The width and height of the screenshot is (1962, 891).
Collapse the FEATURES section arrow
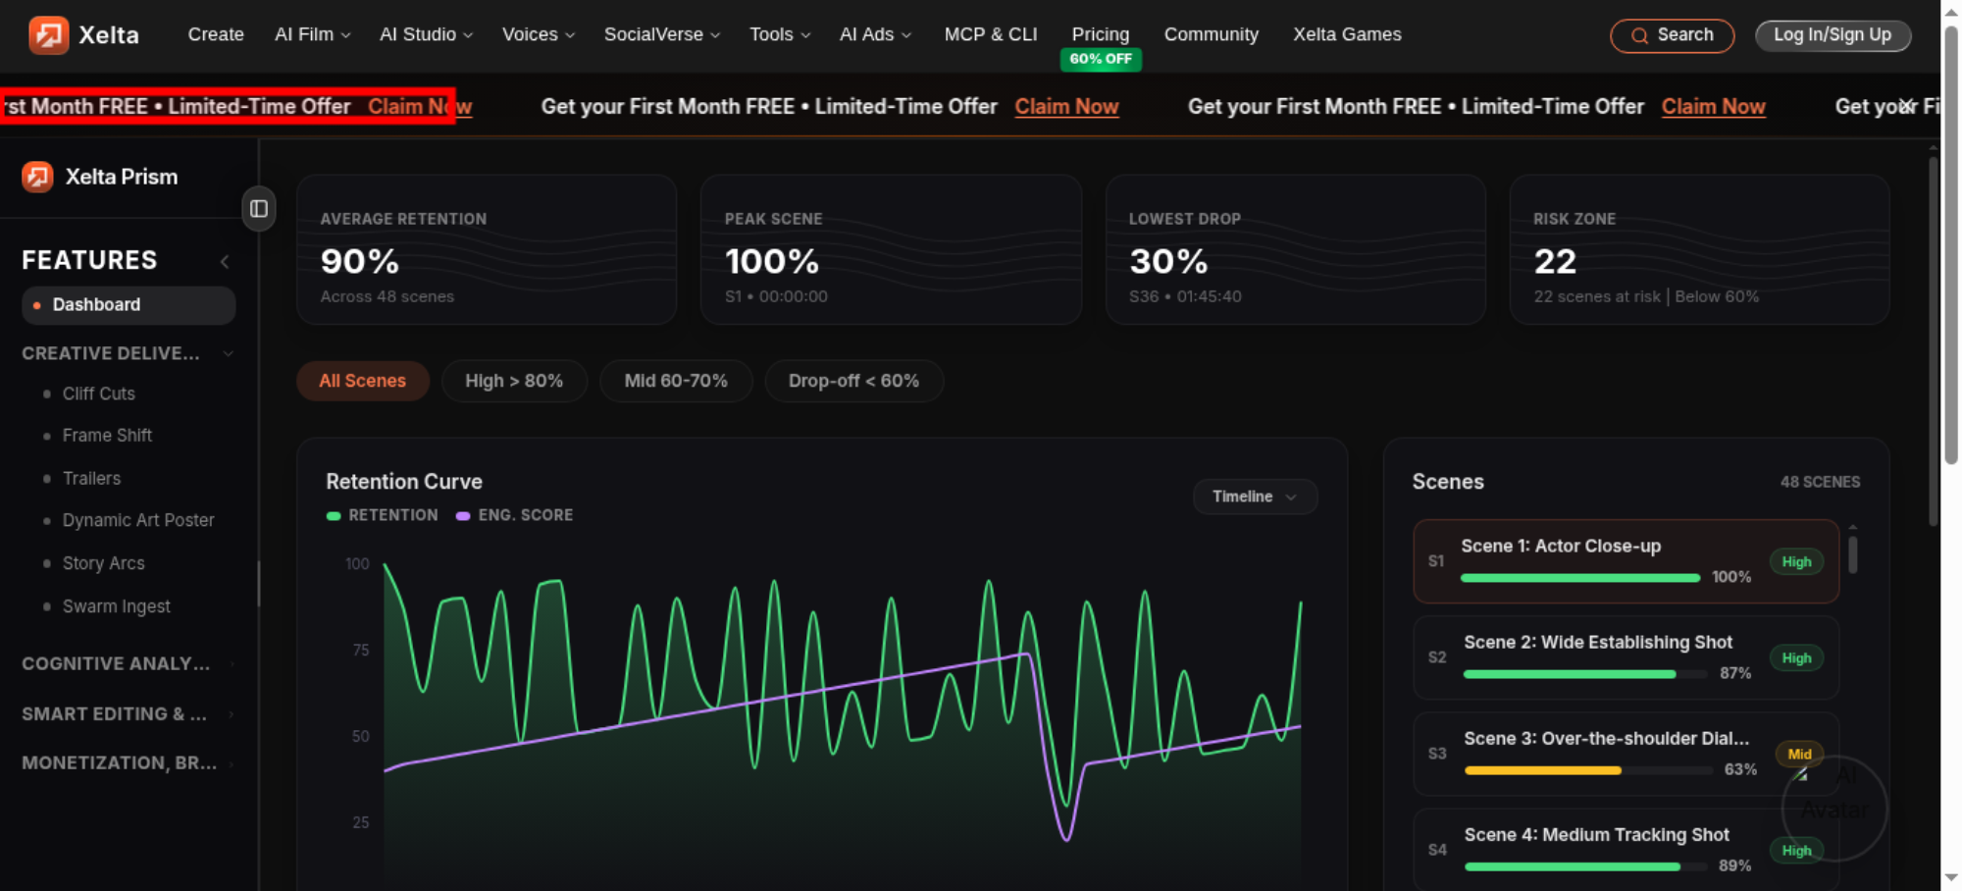pyautogui.click(x=225, y=261)
